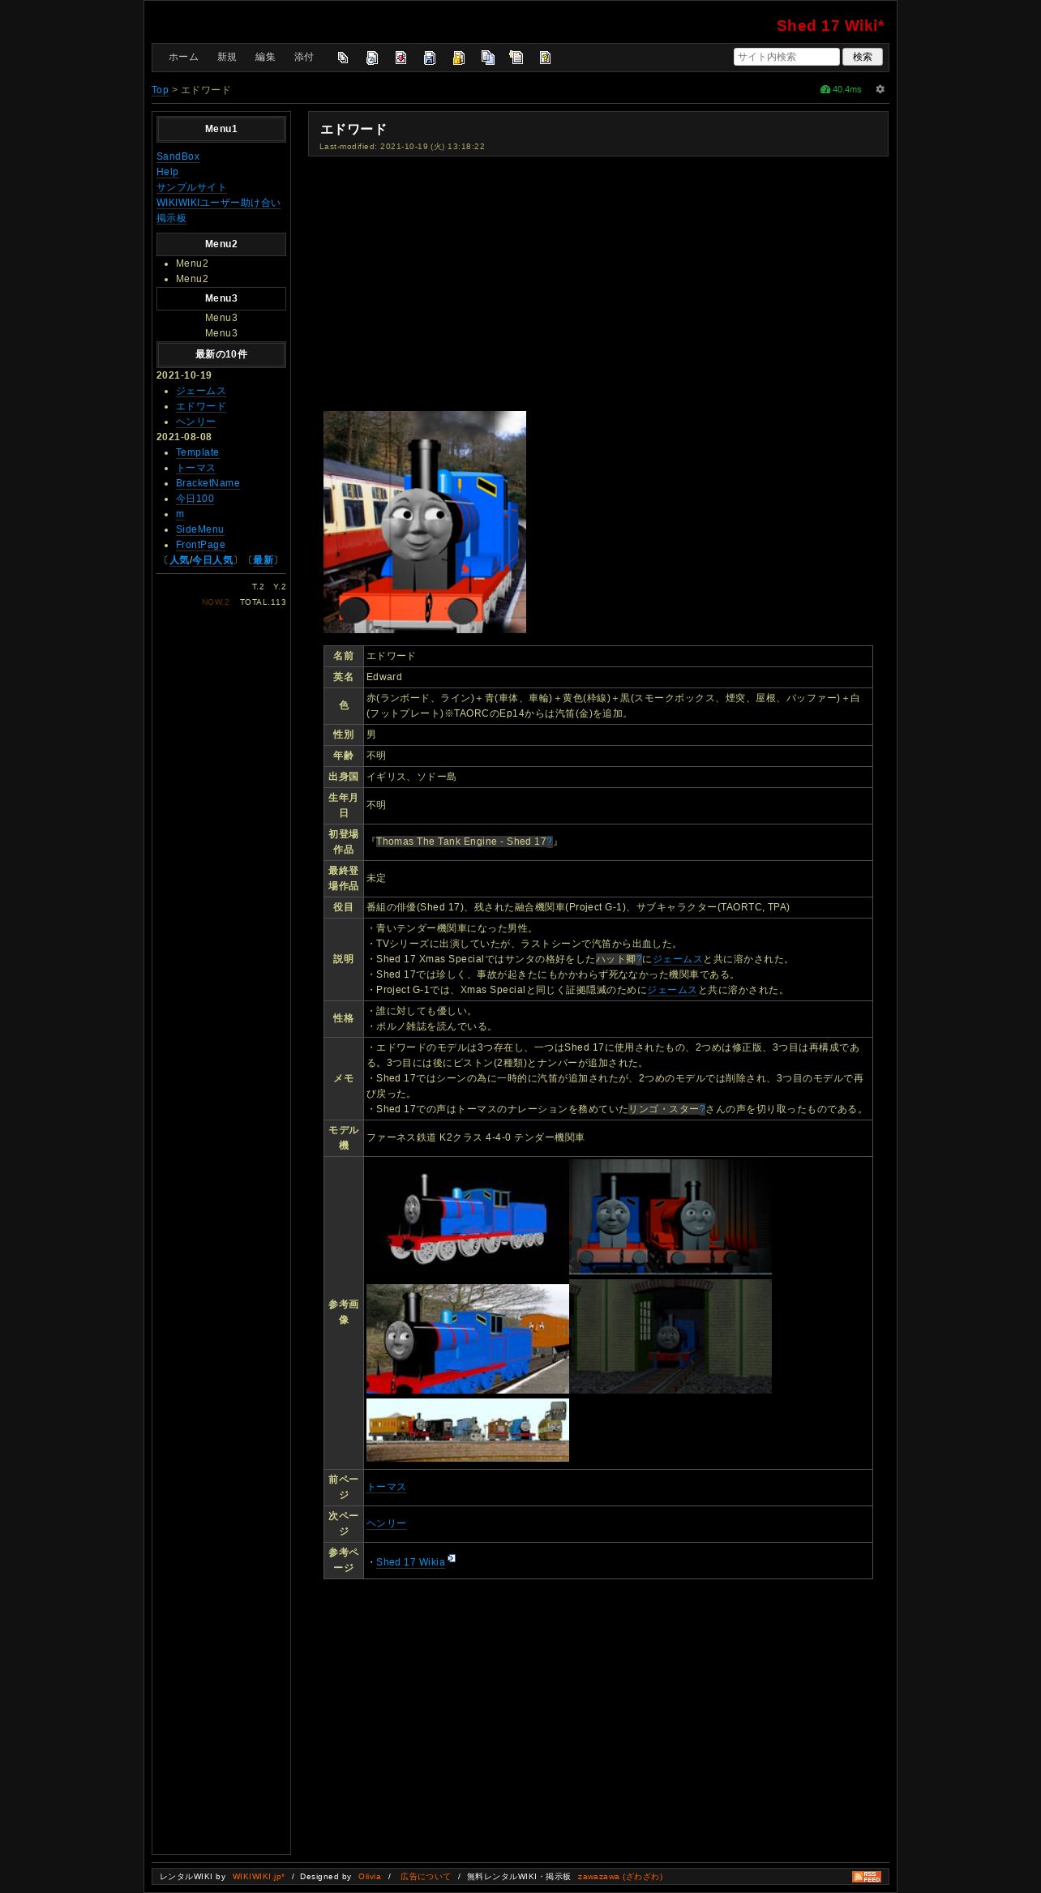Screen dimensions: 1041x1893
Task: Click the site search input field
Action: point(786,57)
